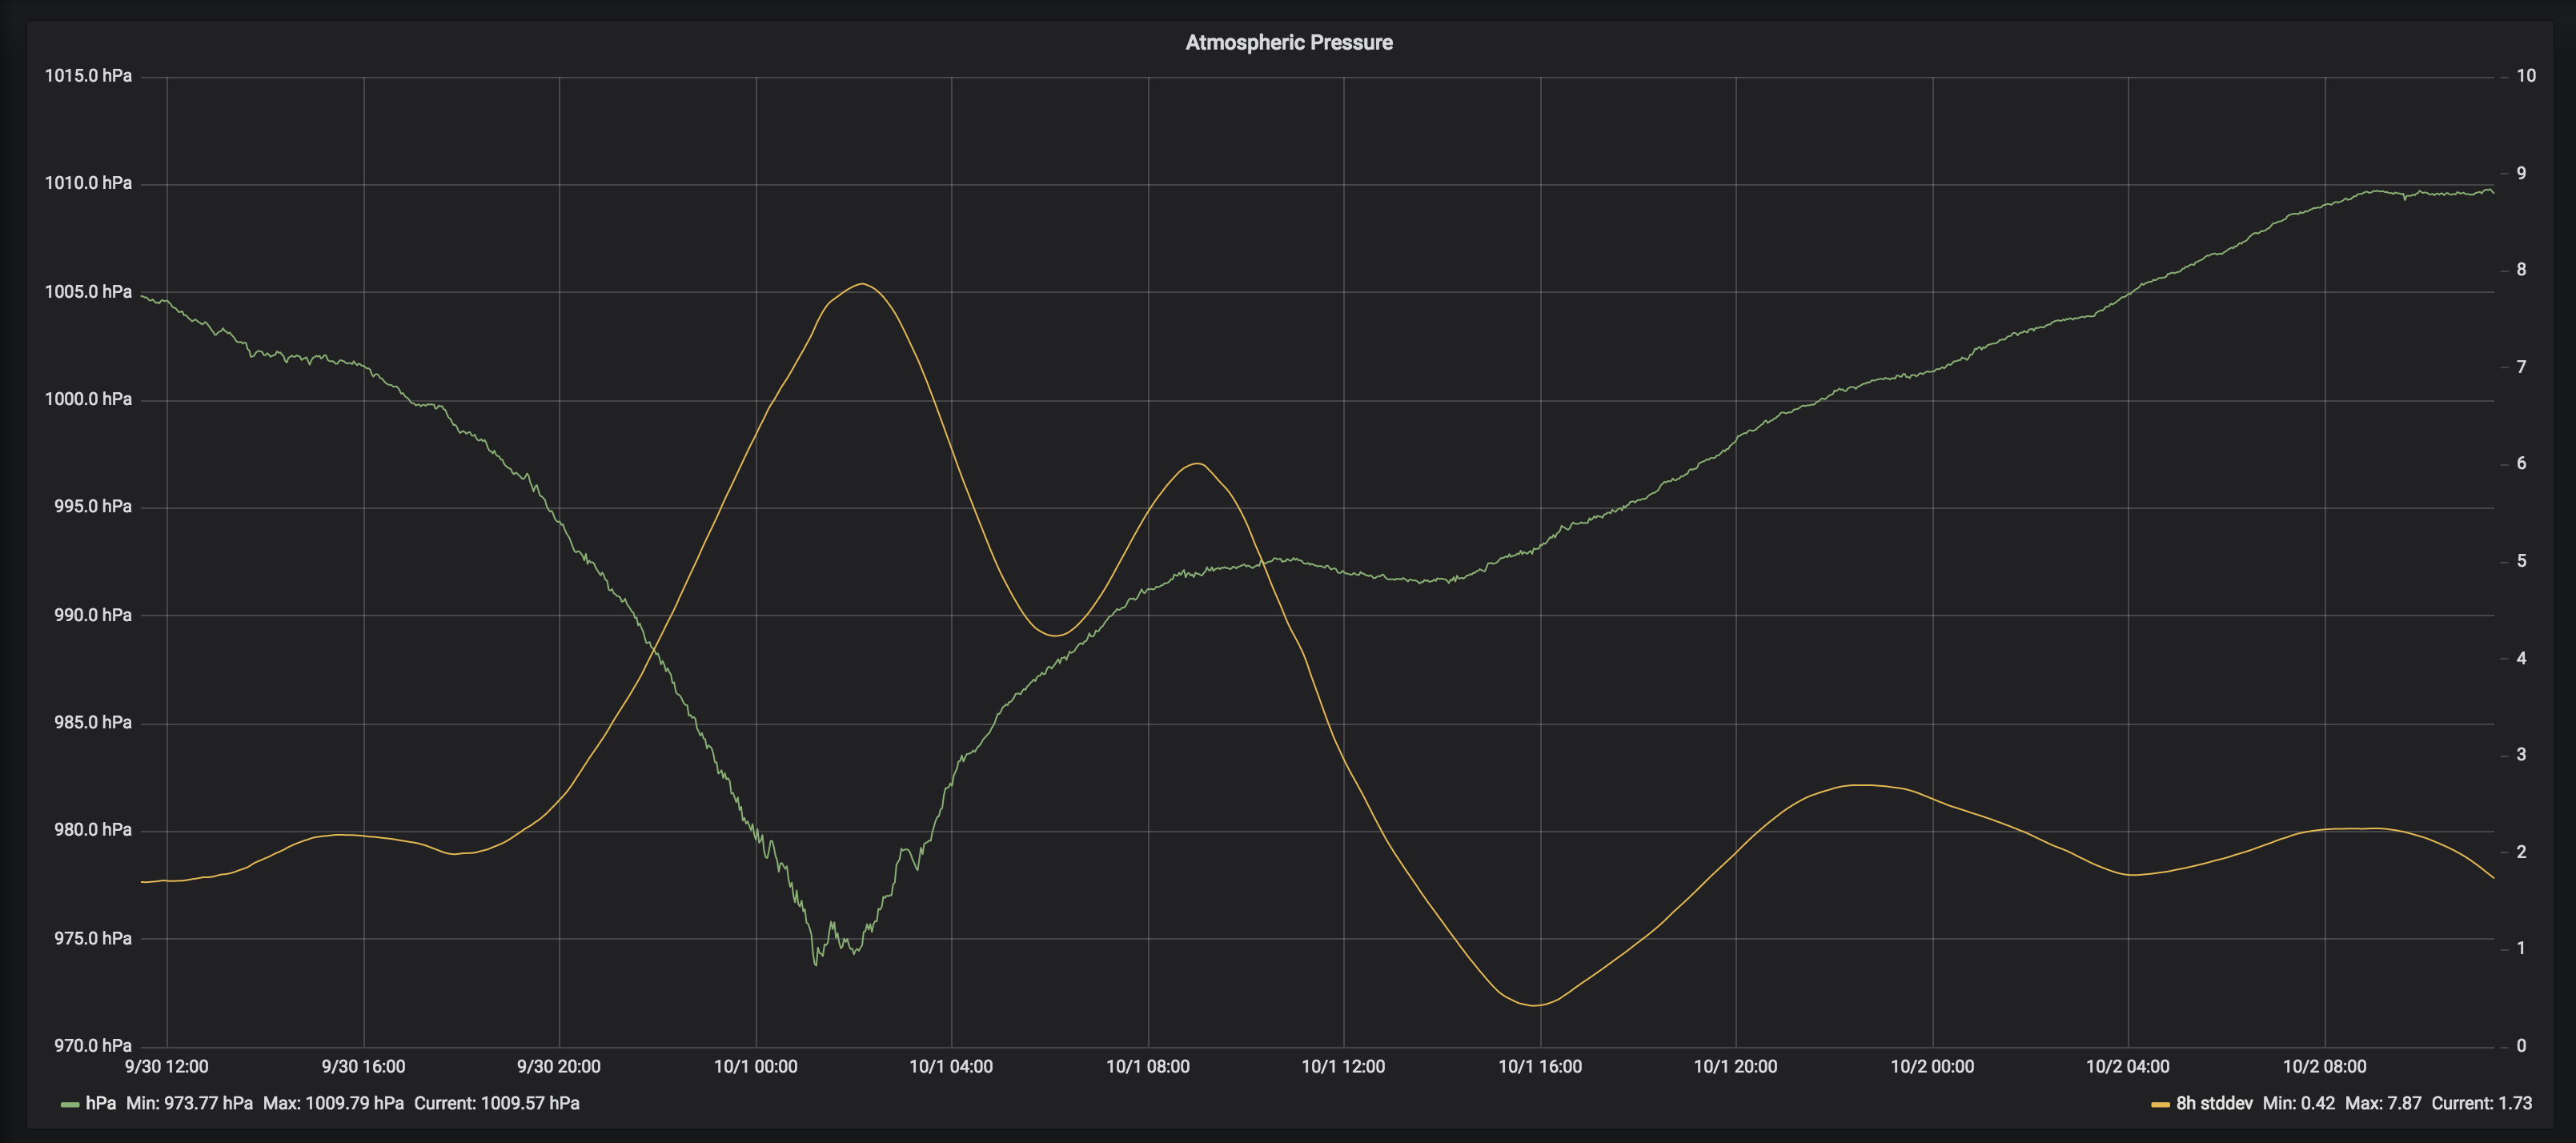Viewport: 2576px width, 1143px height.
Task: Click the hPa Max 1009.79 legend value
Action: pos(333,1103)
